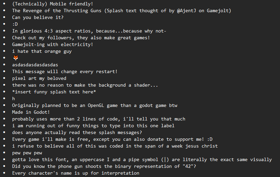Click '*insert funny splash text here*' line
Viewport: 280px width, 177px height.
click(x=54, y=92)
